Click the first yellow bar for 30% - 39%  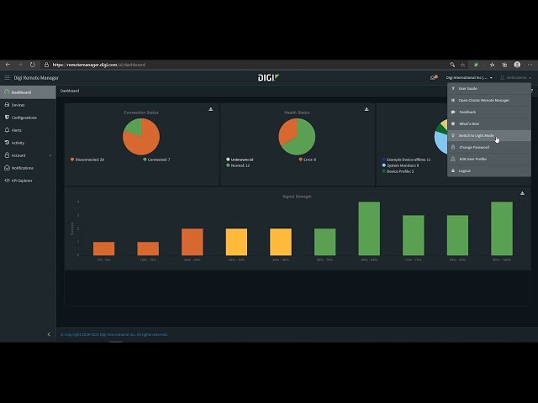(x=236, y=242)
